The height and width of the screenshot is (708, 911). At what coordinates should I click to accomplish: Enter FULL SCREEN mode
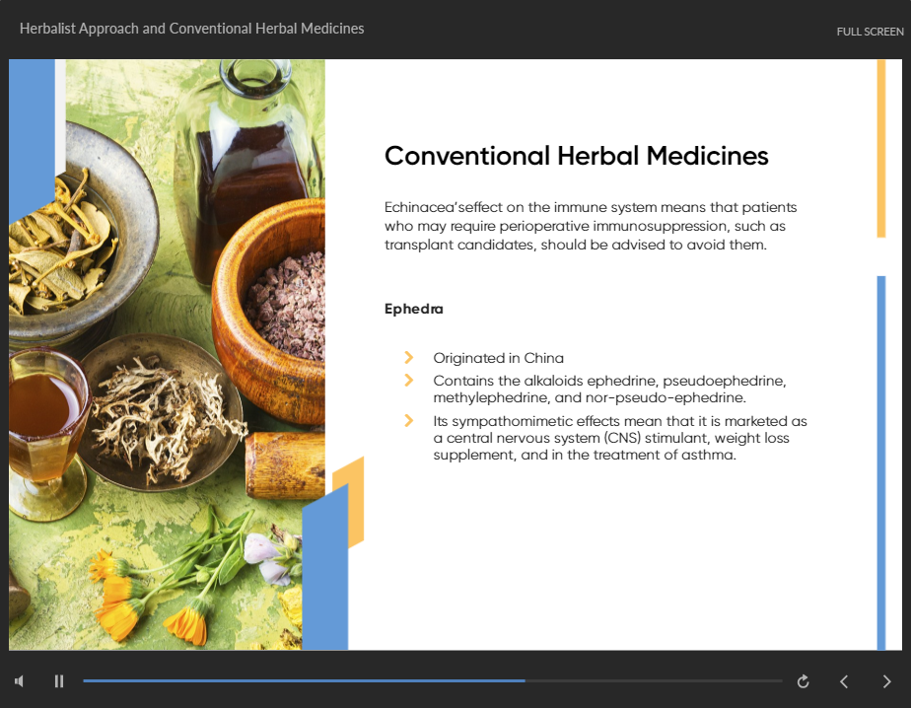869,32
